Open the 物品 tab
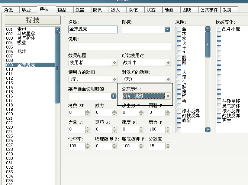248x185 pixels. [64, 10]
